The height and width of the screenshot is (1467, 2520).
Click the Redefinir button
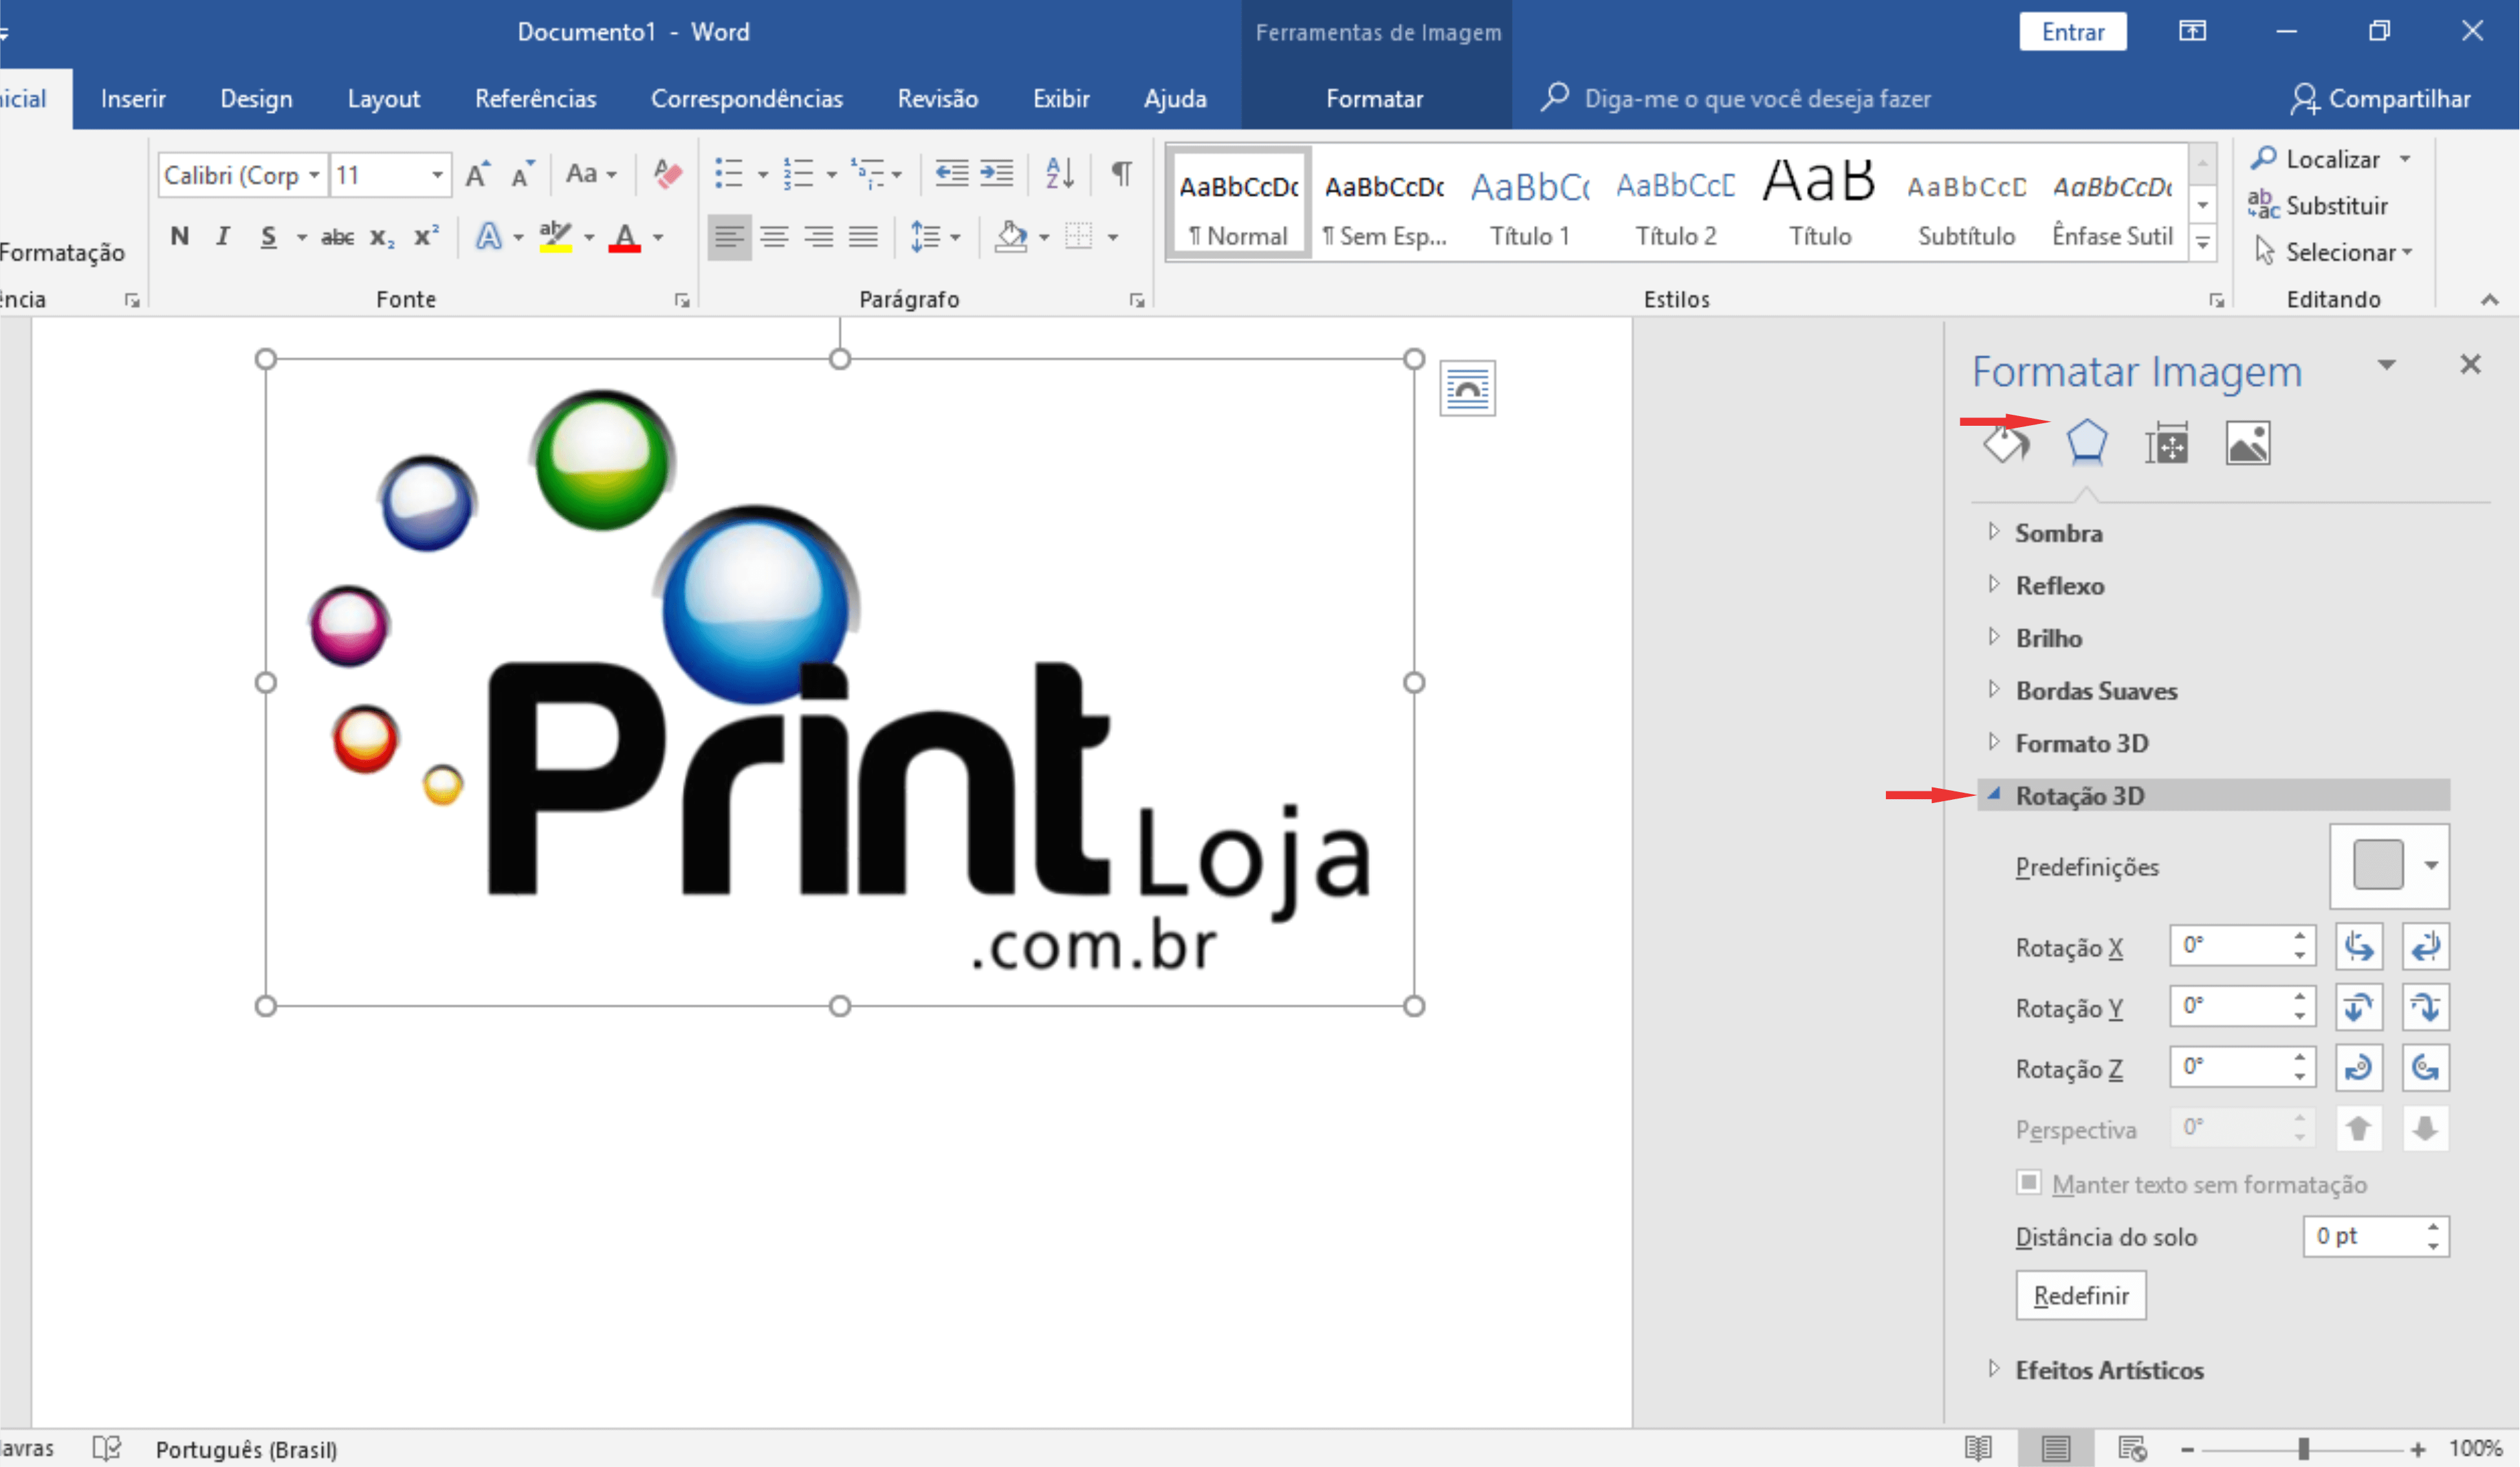click(2080, 1296)
